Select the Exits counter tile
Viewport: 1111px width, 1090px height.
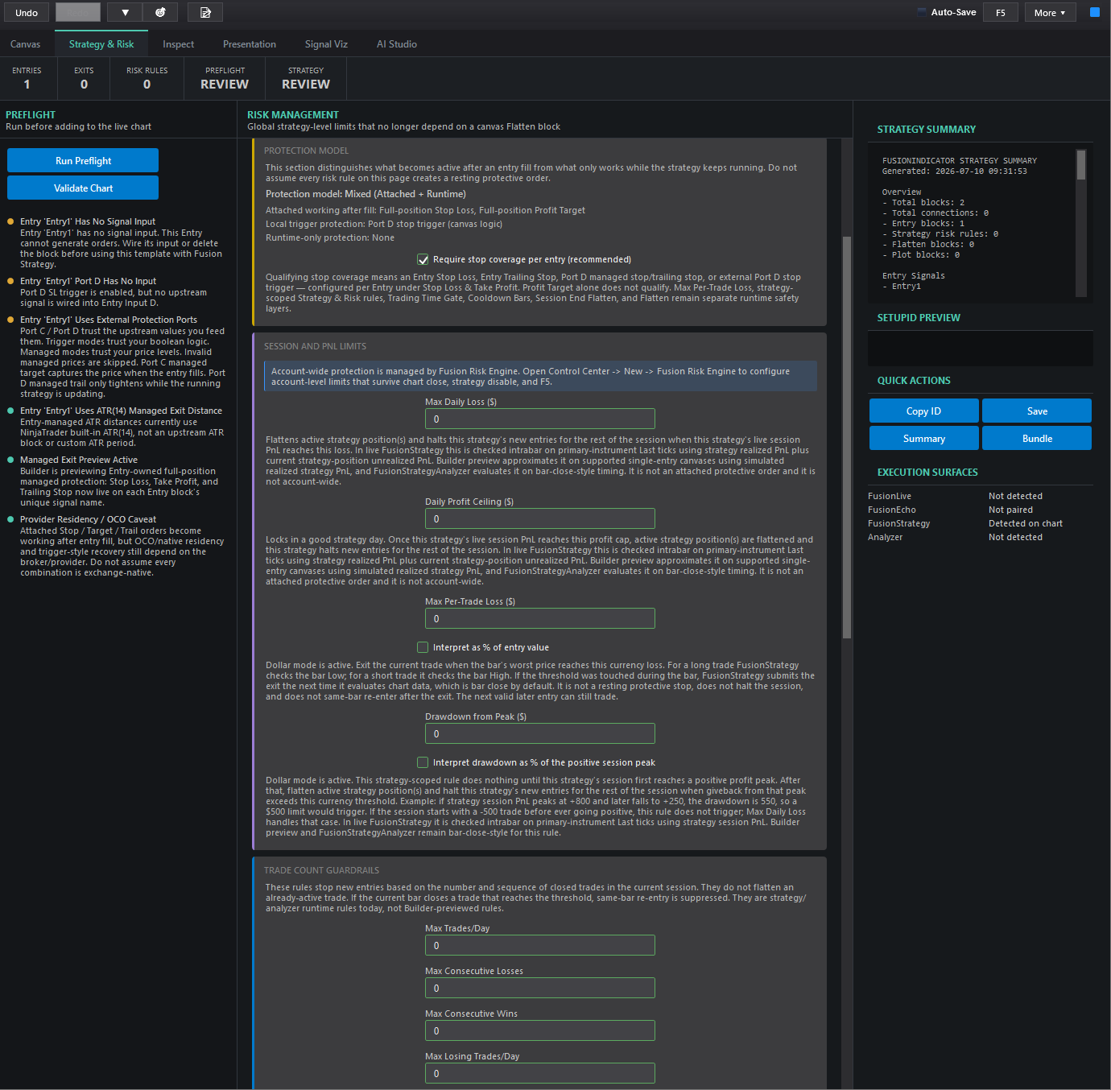coord(84,79)
